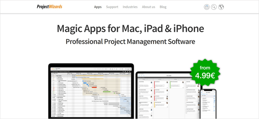
Task: Click the iPhone app screenshot
Action: [x=208, y=104]
